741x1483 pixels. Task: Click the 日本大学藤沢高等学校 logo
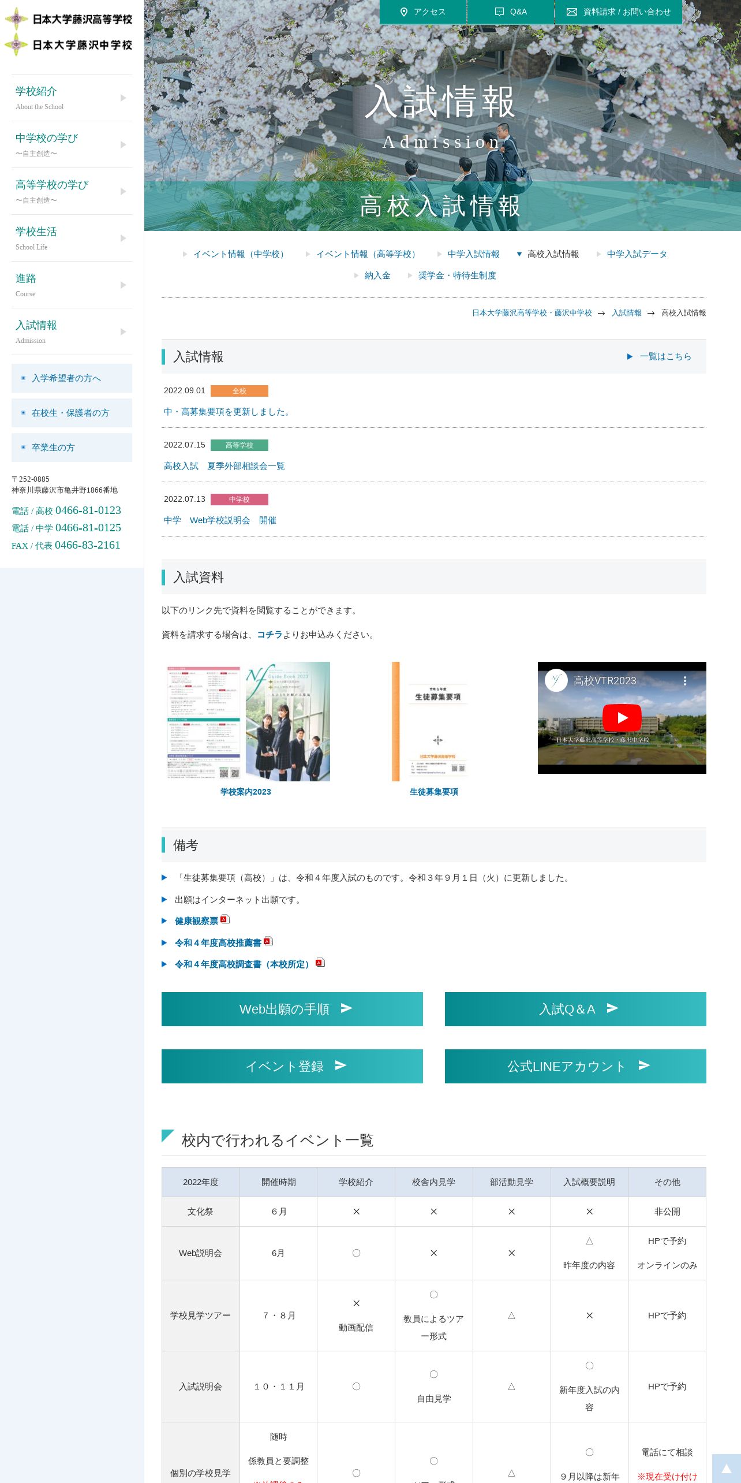[x=69, y=19]
